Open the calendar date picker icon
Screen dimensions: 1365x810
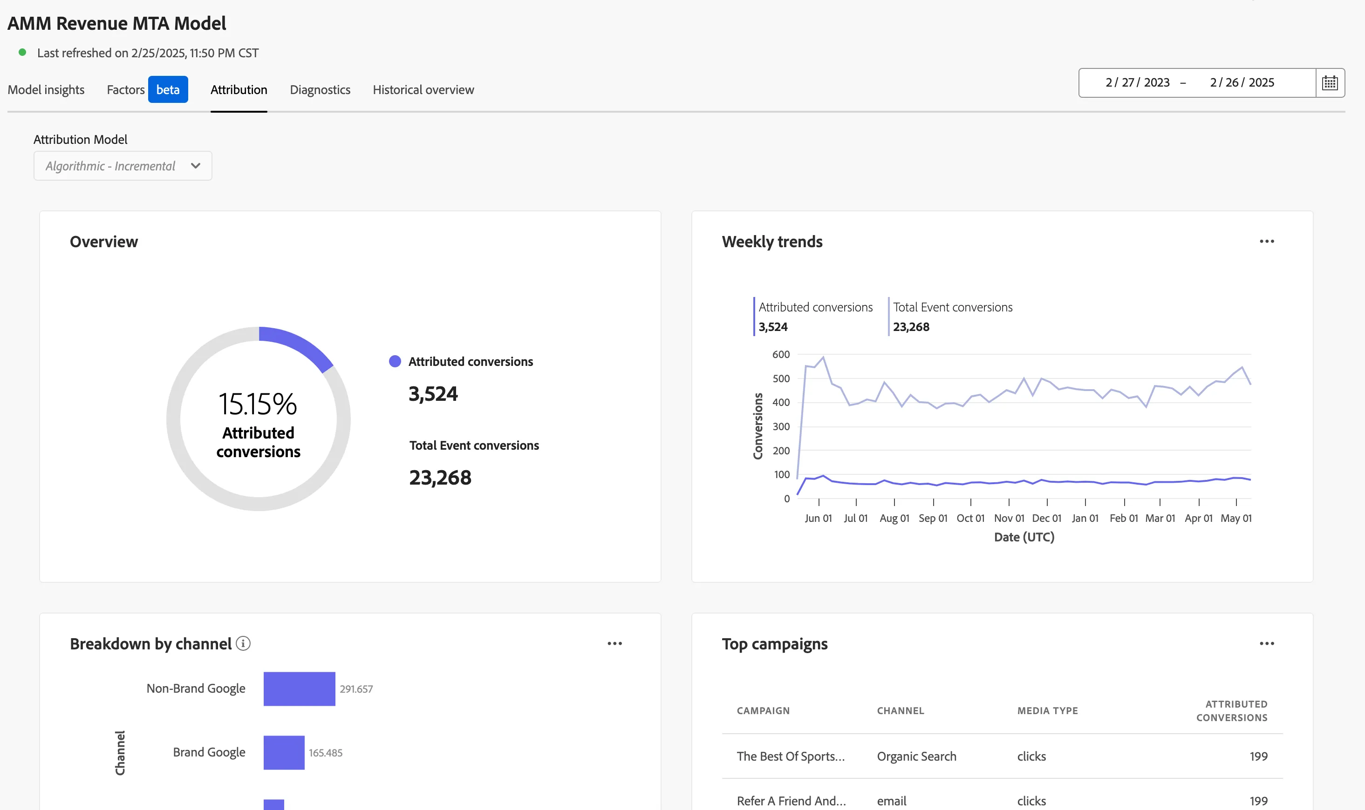coord(1330,83)
